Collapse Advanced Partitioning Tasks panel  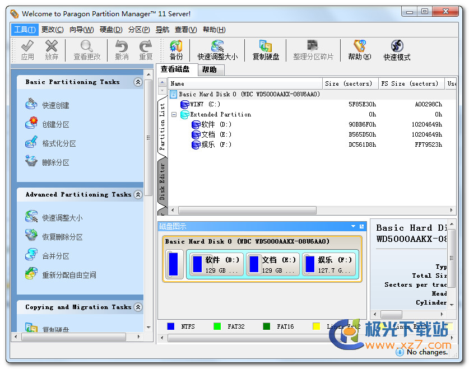pyautogui.click(x=138, y=194)
